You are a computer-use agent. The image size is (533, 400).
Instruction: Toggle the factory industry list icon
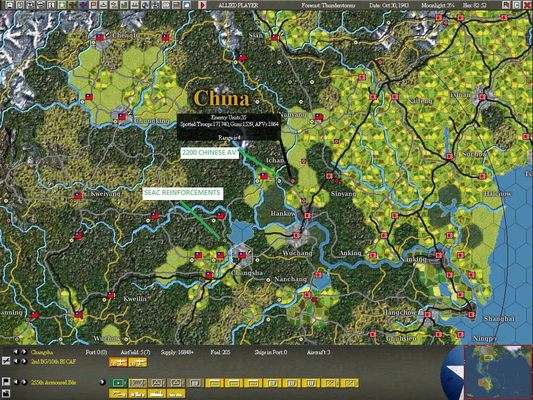tap(6, 395)
